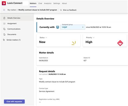Open the Assigned group Legal dropdown
The height and width of the screenshot is (106, 128).
pyautogui.click(x=73, y=27)
